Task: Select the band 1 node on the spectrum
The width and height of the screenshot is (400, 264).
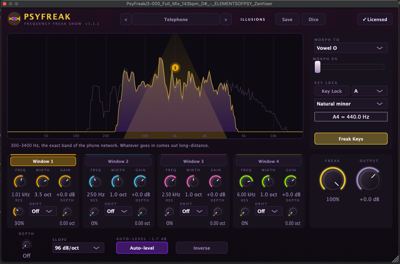Action: [175, 68]
